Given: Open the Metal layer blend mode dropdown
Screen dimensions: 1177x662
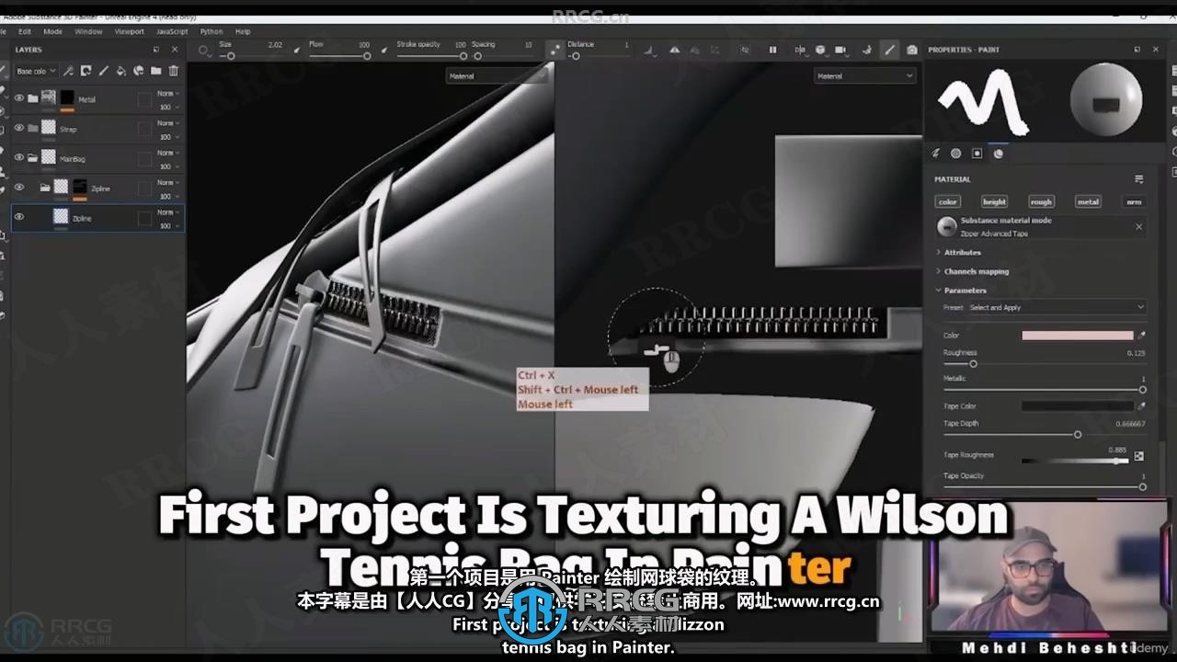Looking at the screenshot, I should [x=168, y=93].
